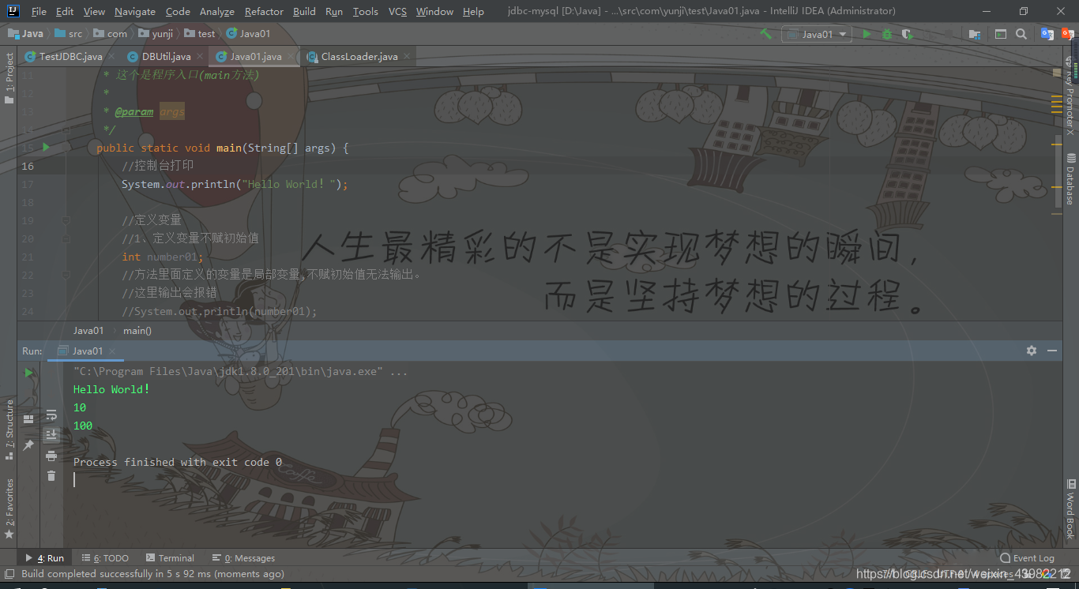Start debugging with the green bug icon
Image resolution: width=1079 pixels, height=589 pixels.
[887, 34]
